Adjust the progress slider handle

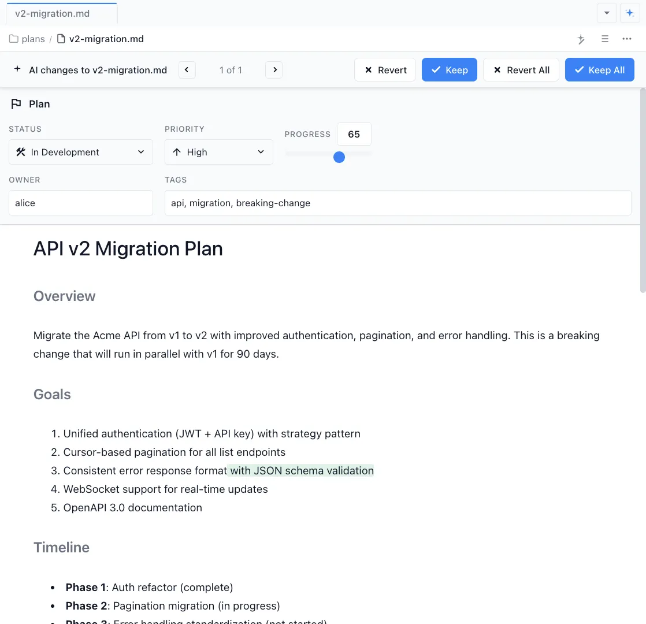point(339,157)
